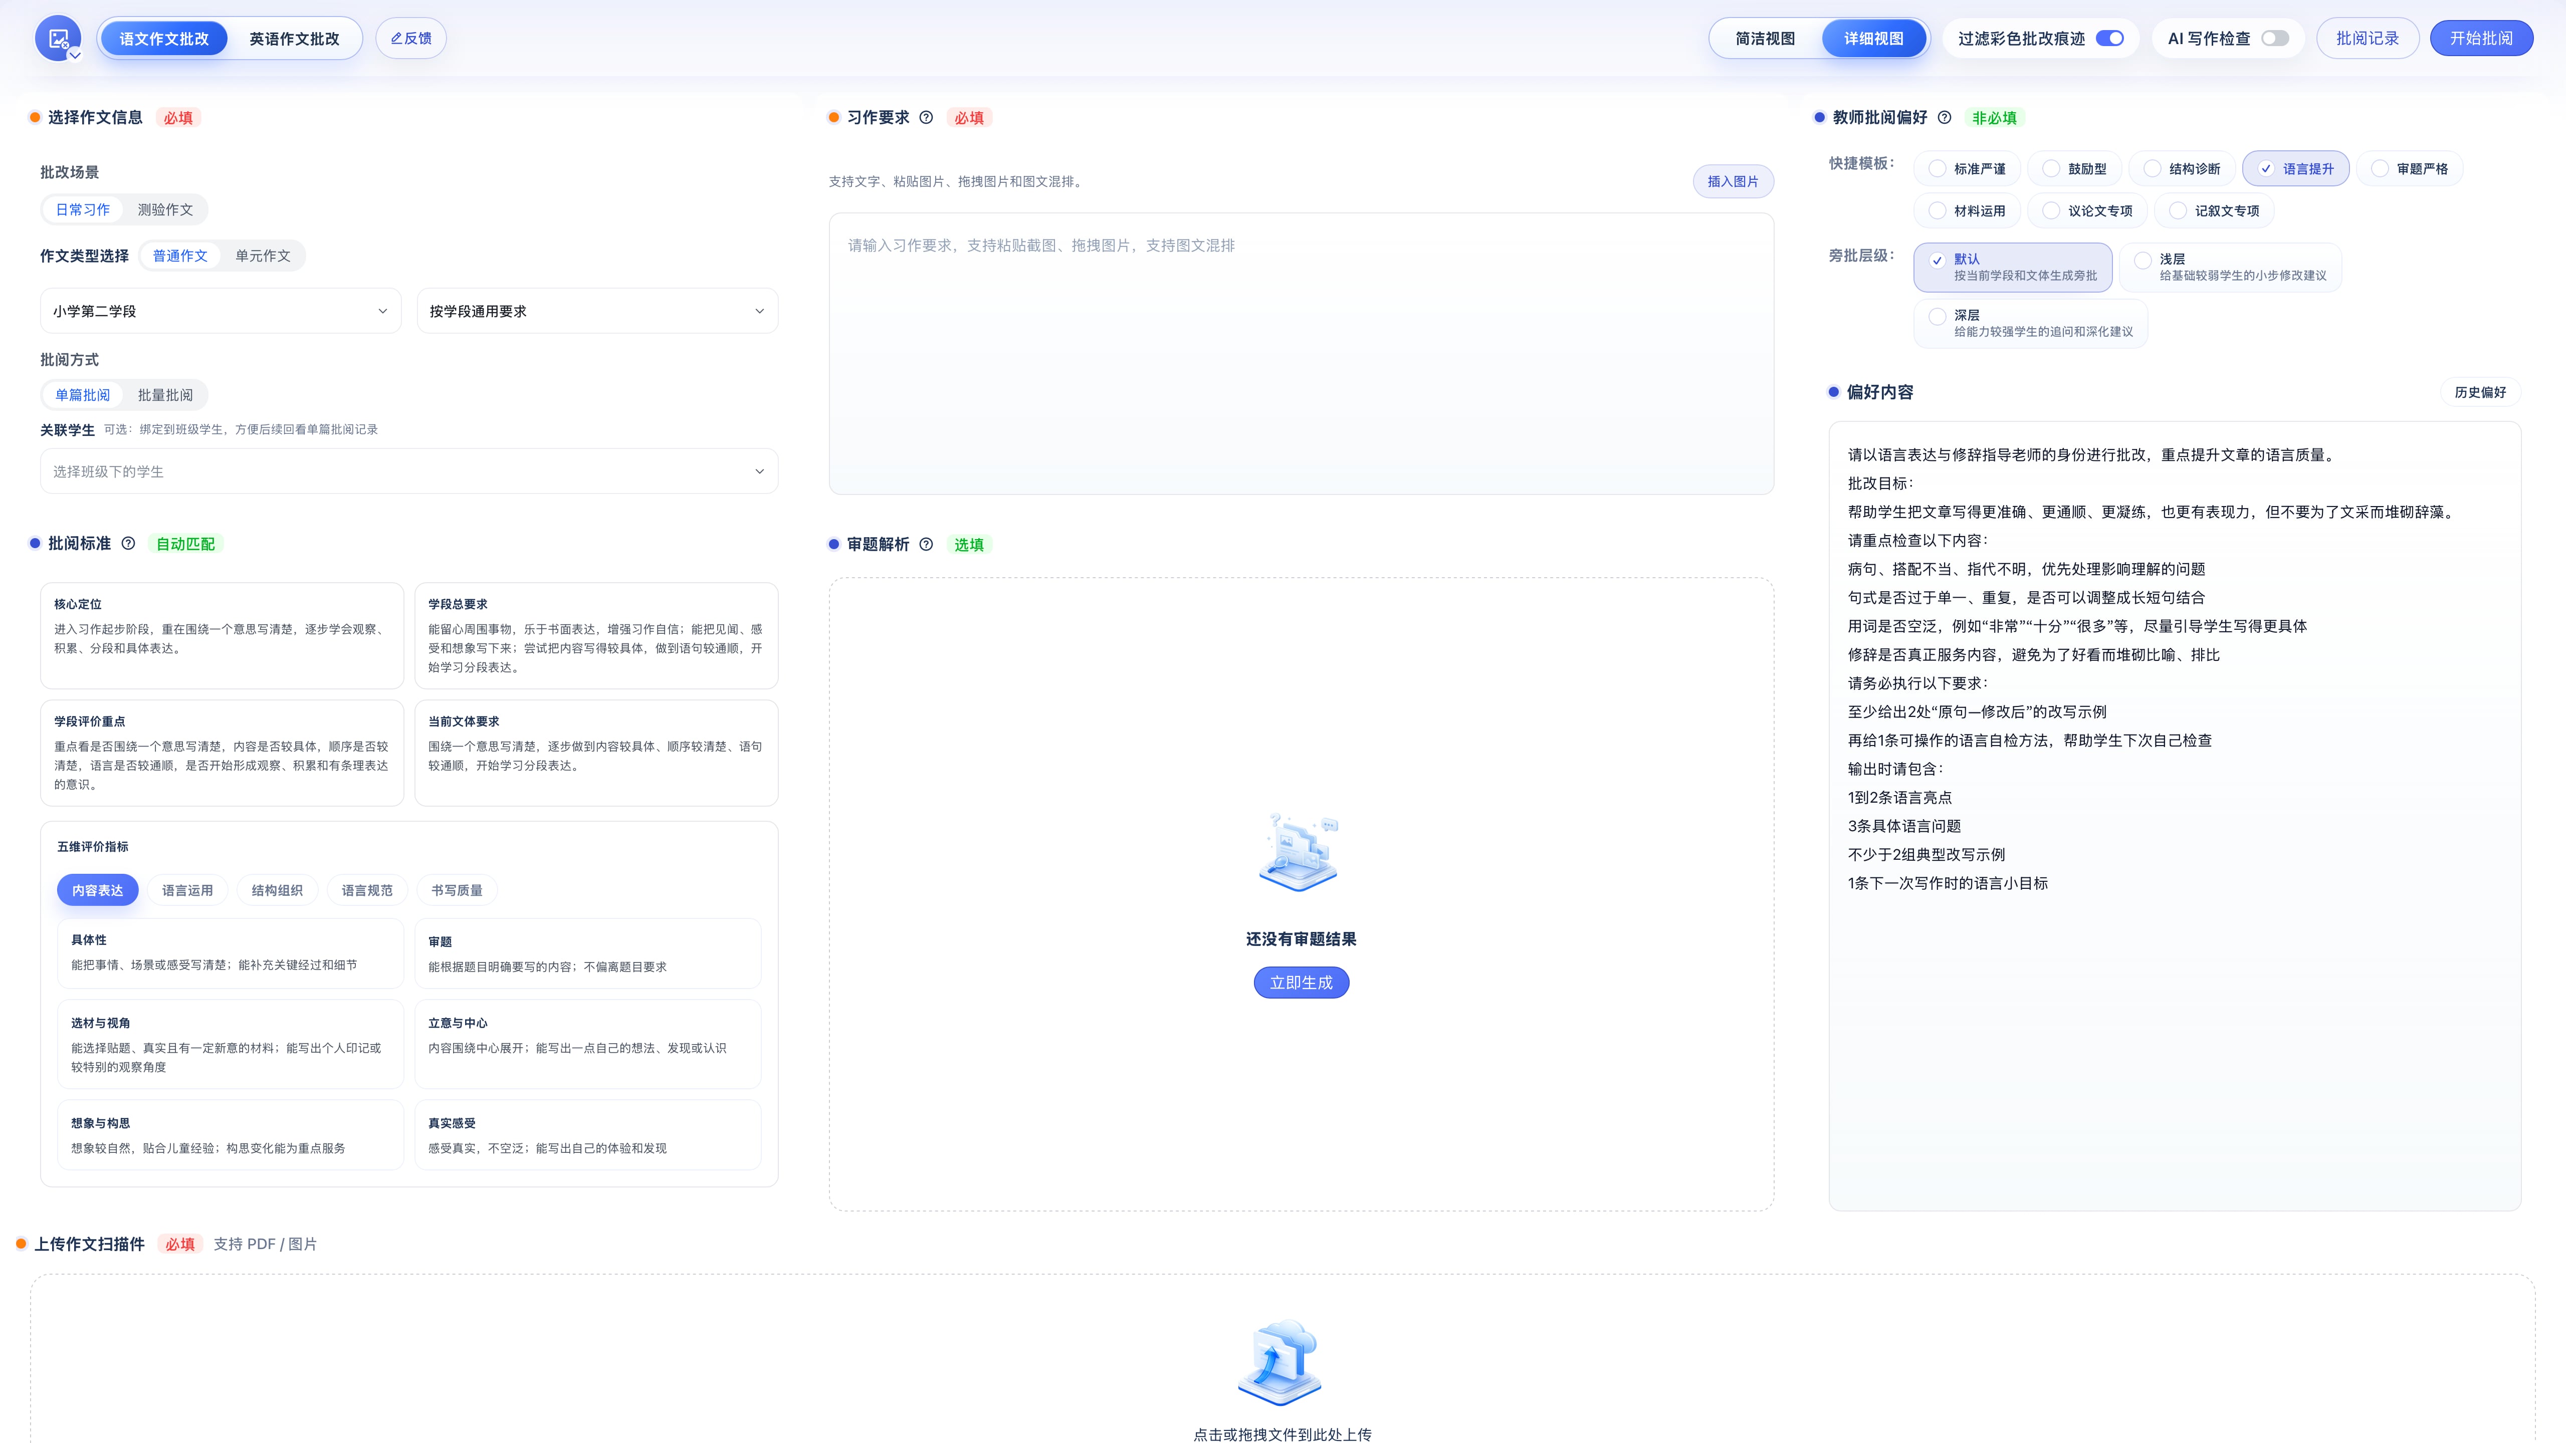Click the 具体性 indicator card

coord(230,953)
